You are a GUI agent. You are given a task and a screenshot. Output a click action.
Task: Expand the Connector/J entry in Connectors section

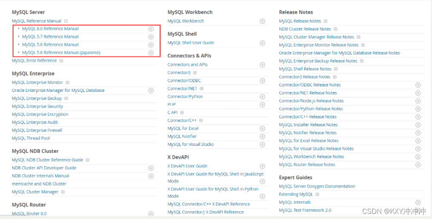pyautogui.click(x=195, y=73)
